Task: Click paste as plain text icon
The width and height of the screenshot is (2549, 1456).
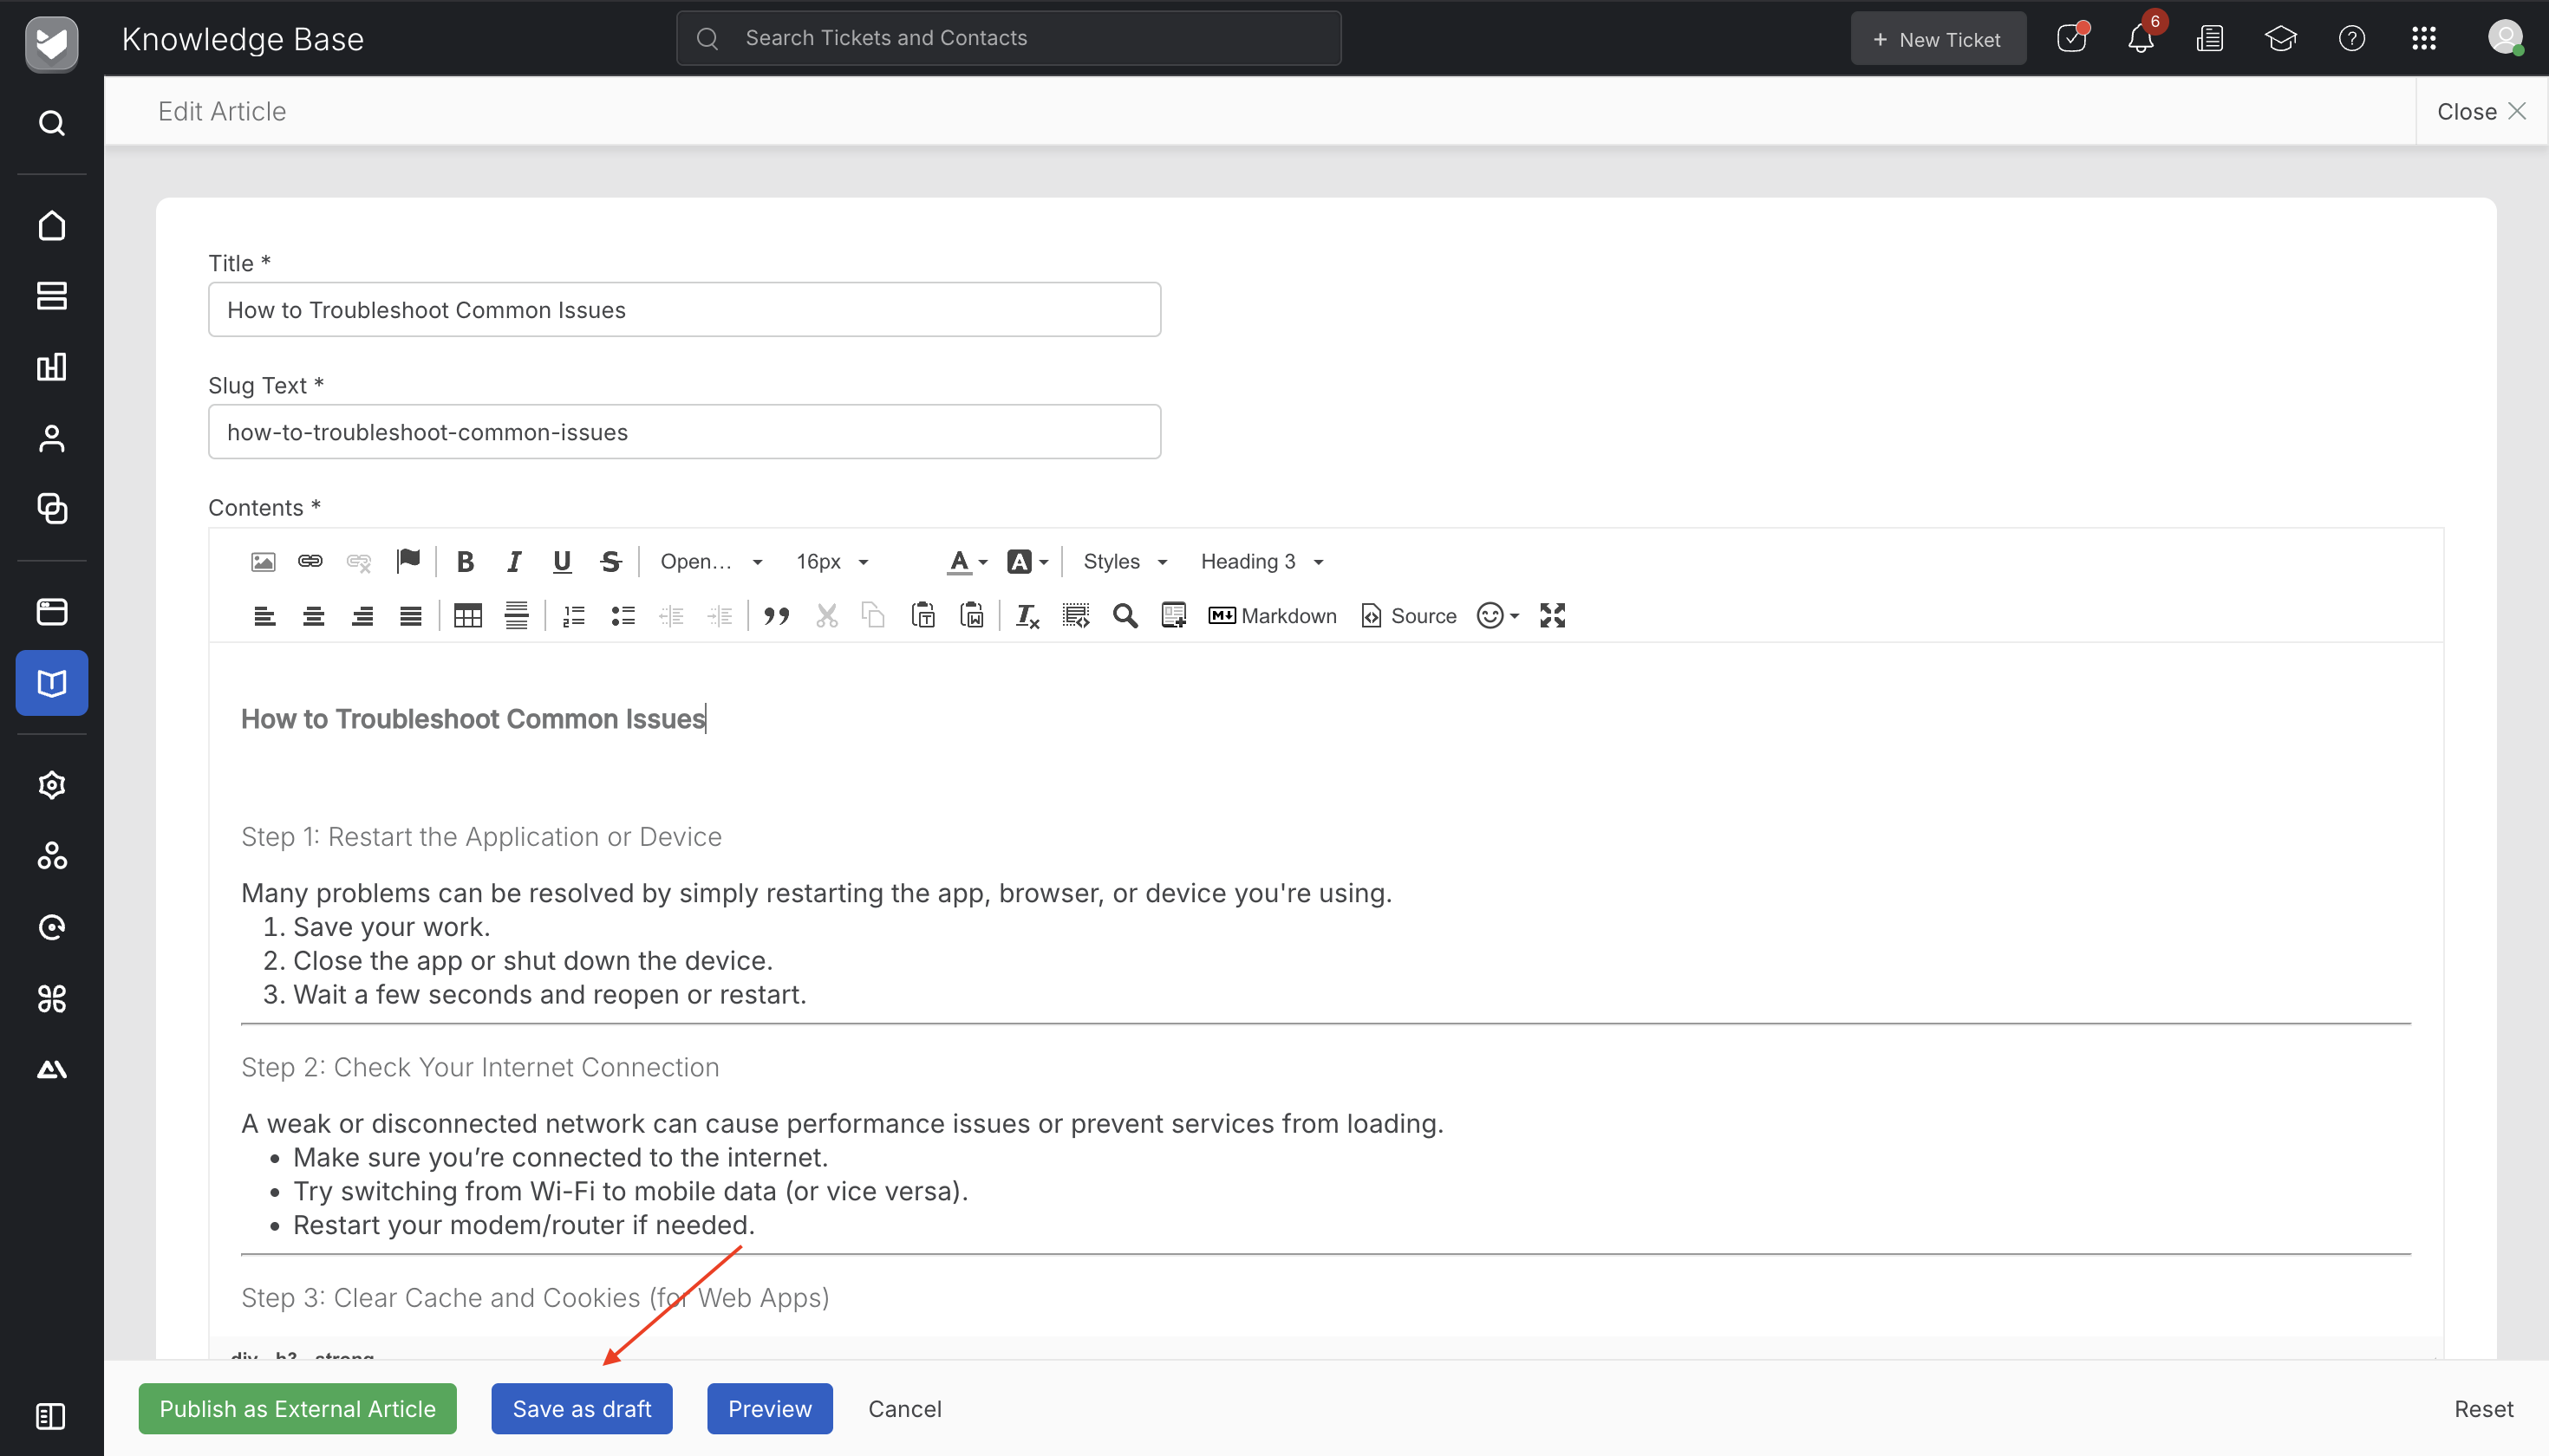Action: coord(923,616)
